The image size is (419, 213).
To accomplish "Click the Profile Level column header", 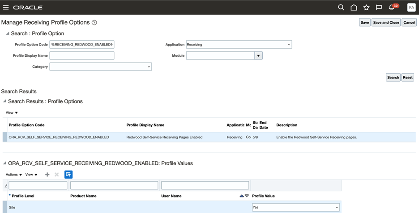I will coord(23,196).
